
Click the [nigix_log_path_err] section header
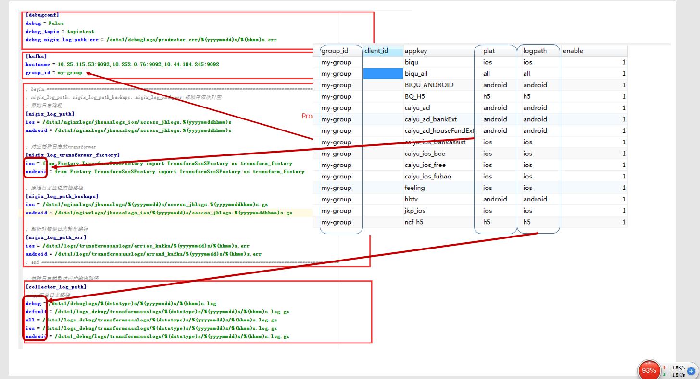(x=56, y=237)
